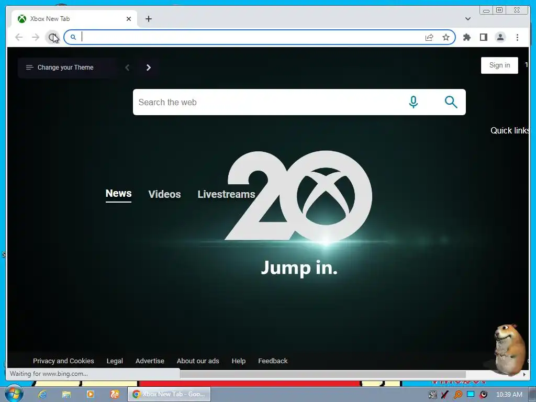Click the scrollbar right arrow
Screen dimensions: 536x402
pyautogui.click(x=524, y=374)
